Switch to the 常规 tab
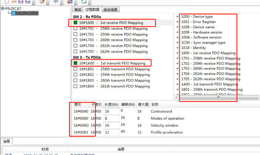 point(77,9)
